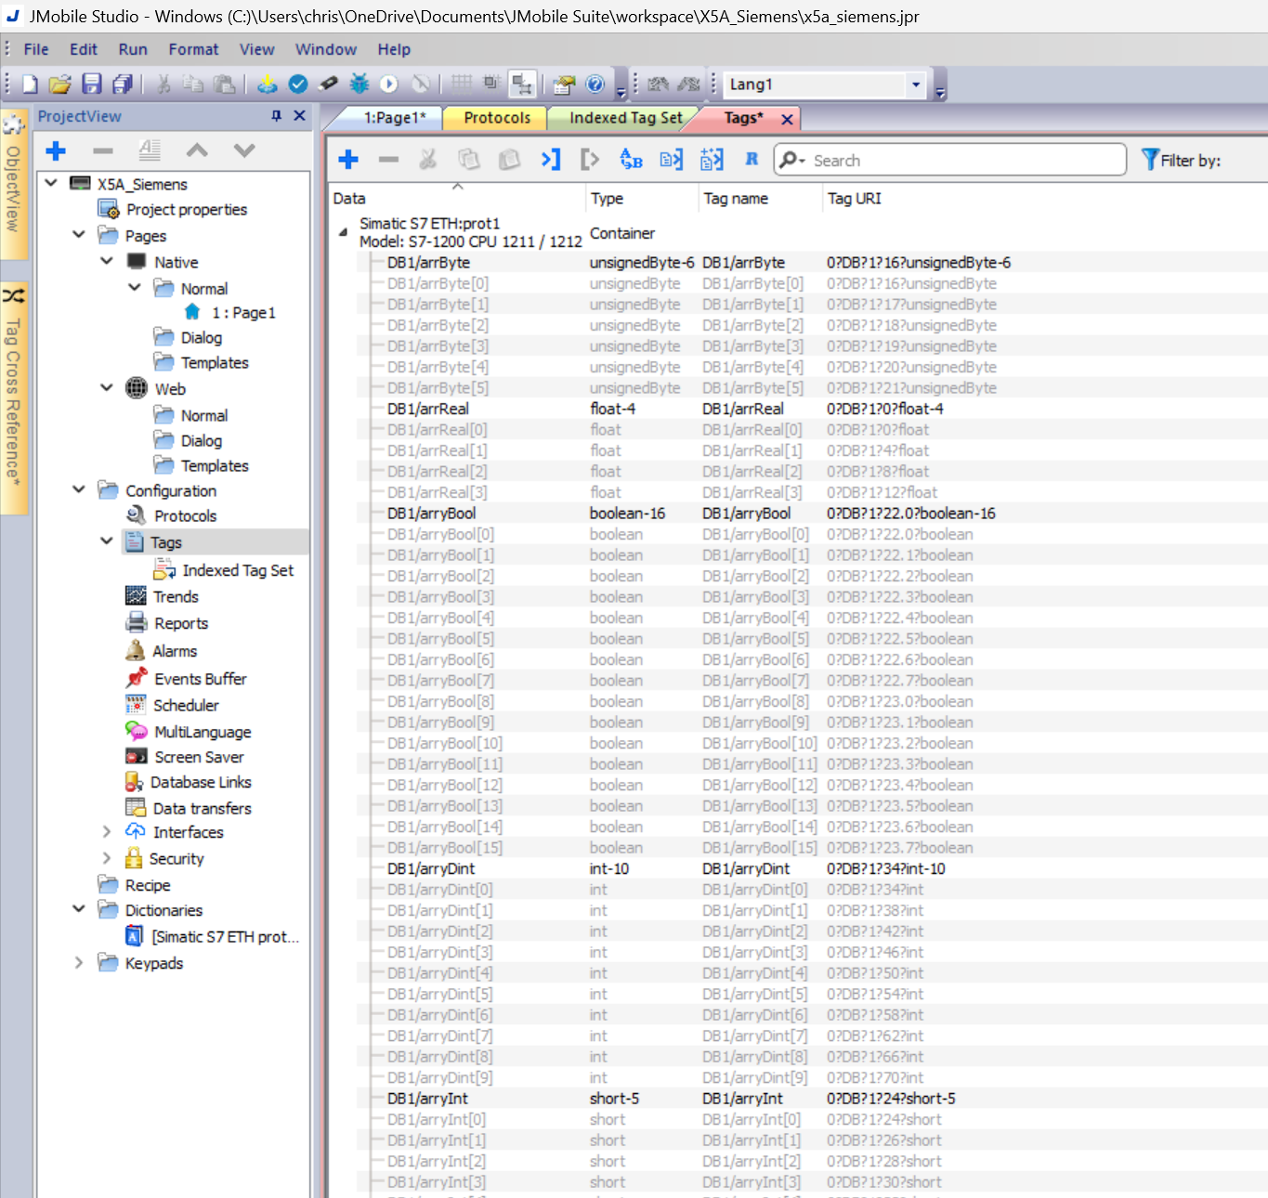
Task: Switch to the Indexed Tag Set tab
Action: point(625,118)
